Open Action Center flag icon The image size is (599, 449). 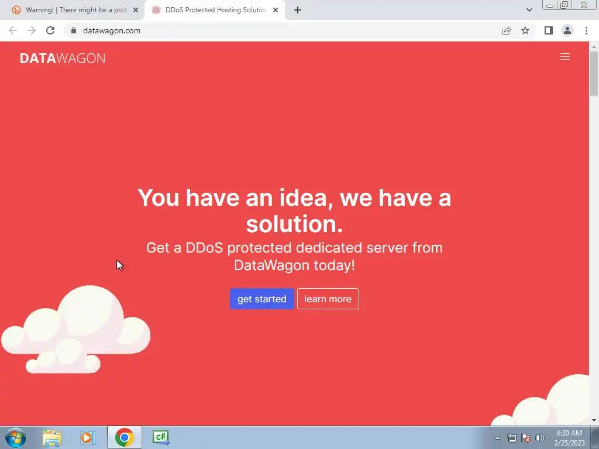[x=526, y=438]
